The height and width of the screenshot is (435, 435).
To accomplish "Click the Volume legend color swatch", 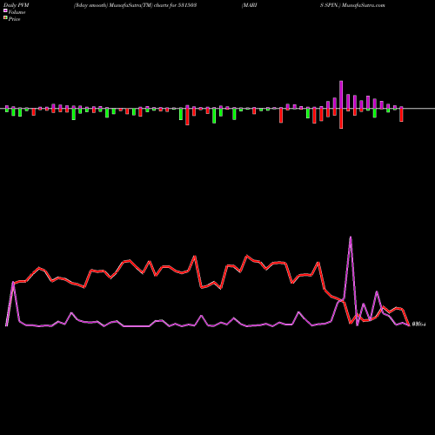I will (x=5, y=10).
